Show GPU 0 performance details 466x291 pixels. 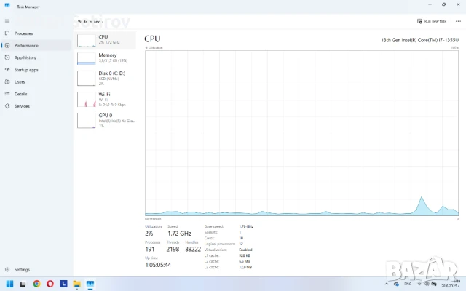[106, 119]
